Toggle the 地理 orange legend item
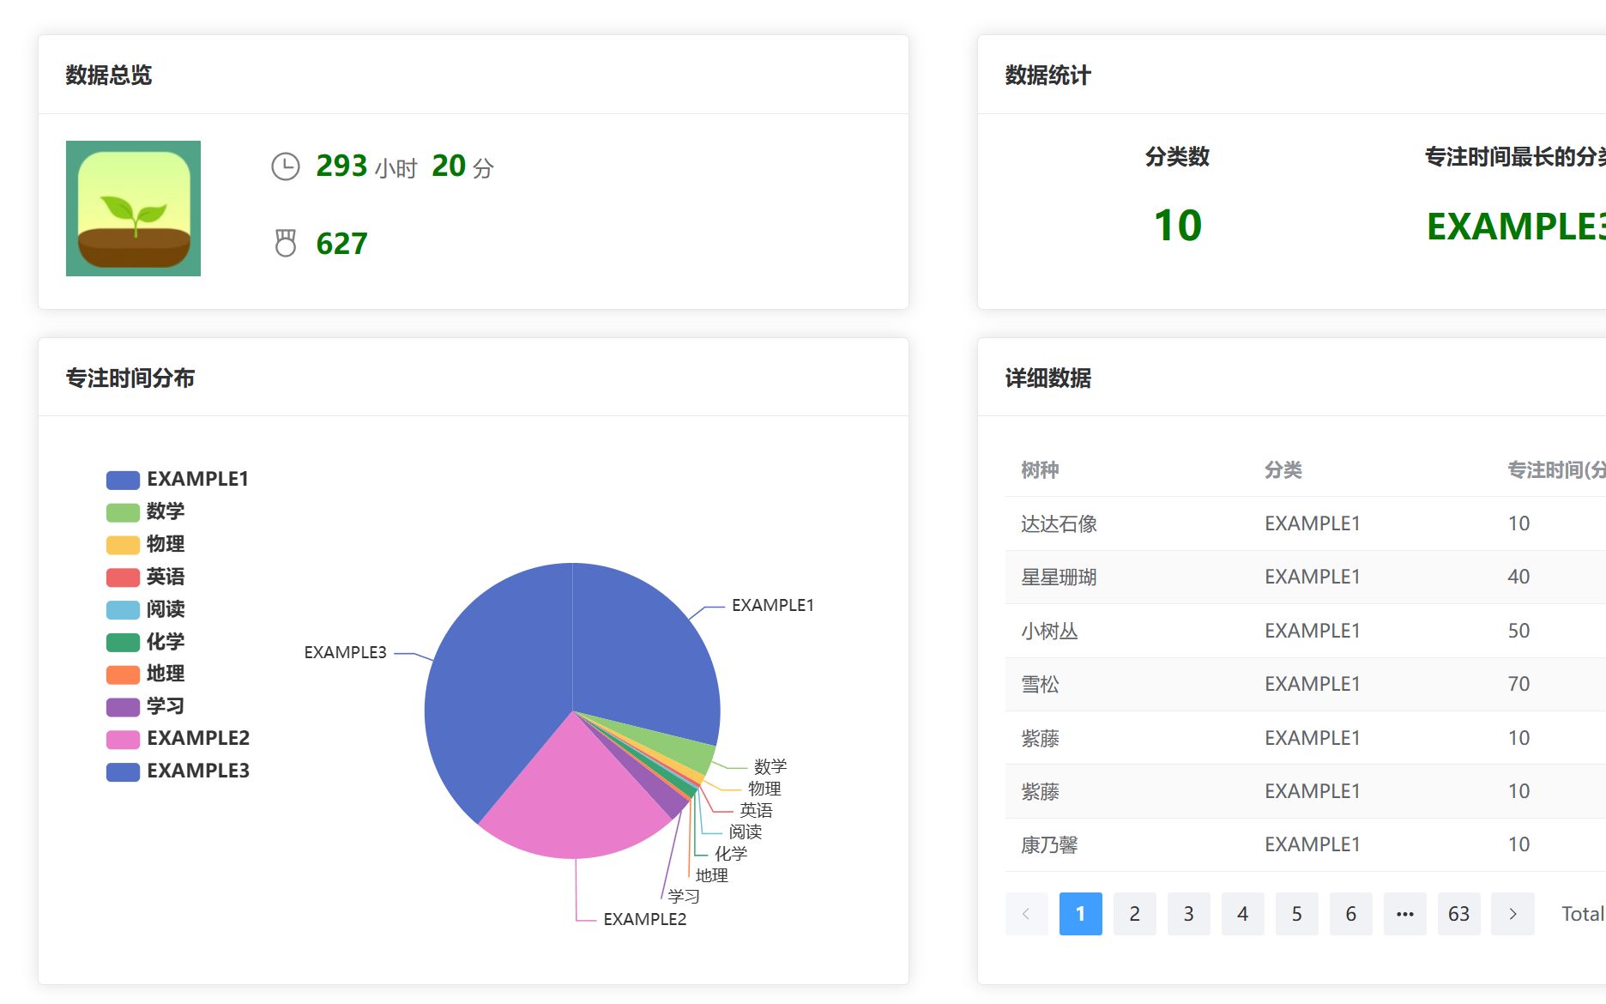 (x=146, y=674)
